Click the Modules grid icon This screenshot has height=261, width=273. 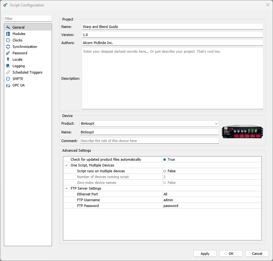click(8, 34)
